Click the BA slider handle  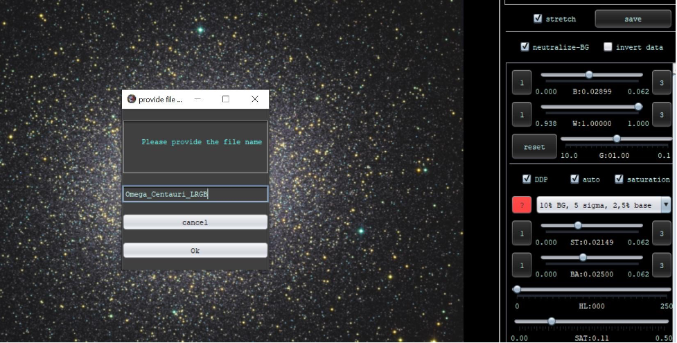pos(583,258)
